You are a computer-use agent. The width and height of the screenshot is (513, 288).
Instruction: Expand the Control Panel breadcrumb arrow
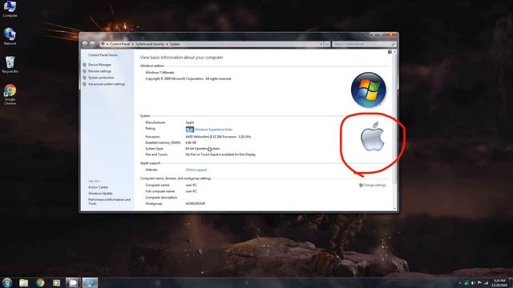132,44
